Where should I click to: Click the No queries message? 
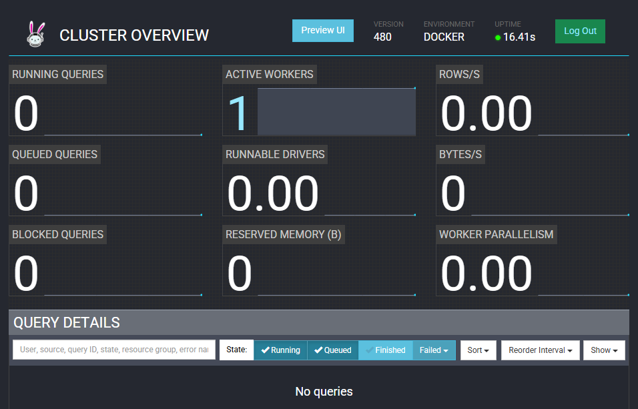[x=324, y=392]
